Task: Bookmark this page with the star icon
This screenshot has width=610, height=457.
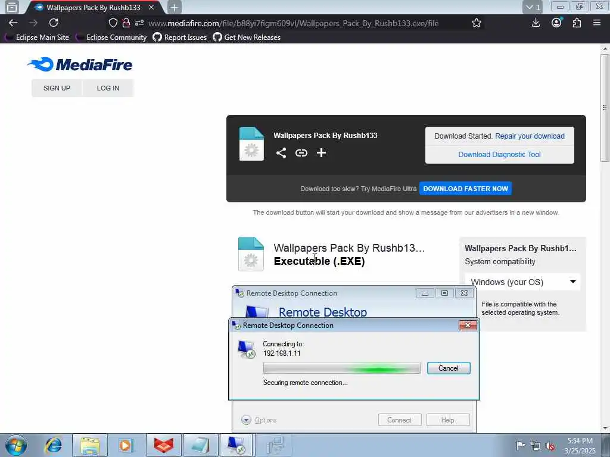Action: tap(477, 23)
